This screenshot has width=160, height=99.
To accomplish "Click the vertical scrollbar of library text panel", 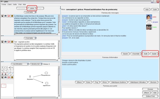I will pyautogui.click(x=59, y=24).
